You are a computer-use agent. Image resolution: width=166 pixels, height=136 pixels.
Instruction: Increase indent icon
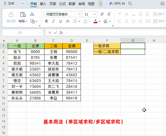pos(148,14)
